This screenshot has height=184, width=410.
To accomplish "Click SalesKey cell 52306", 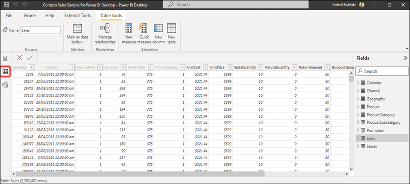I will (23, 102).
